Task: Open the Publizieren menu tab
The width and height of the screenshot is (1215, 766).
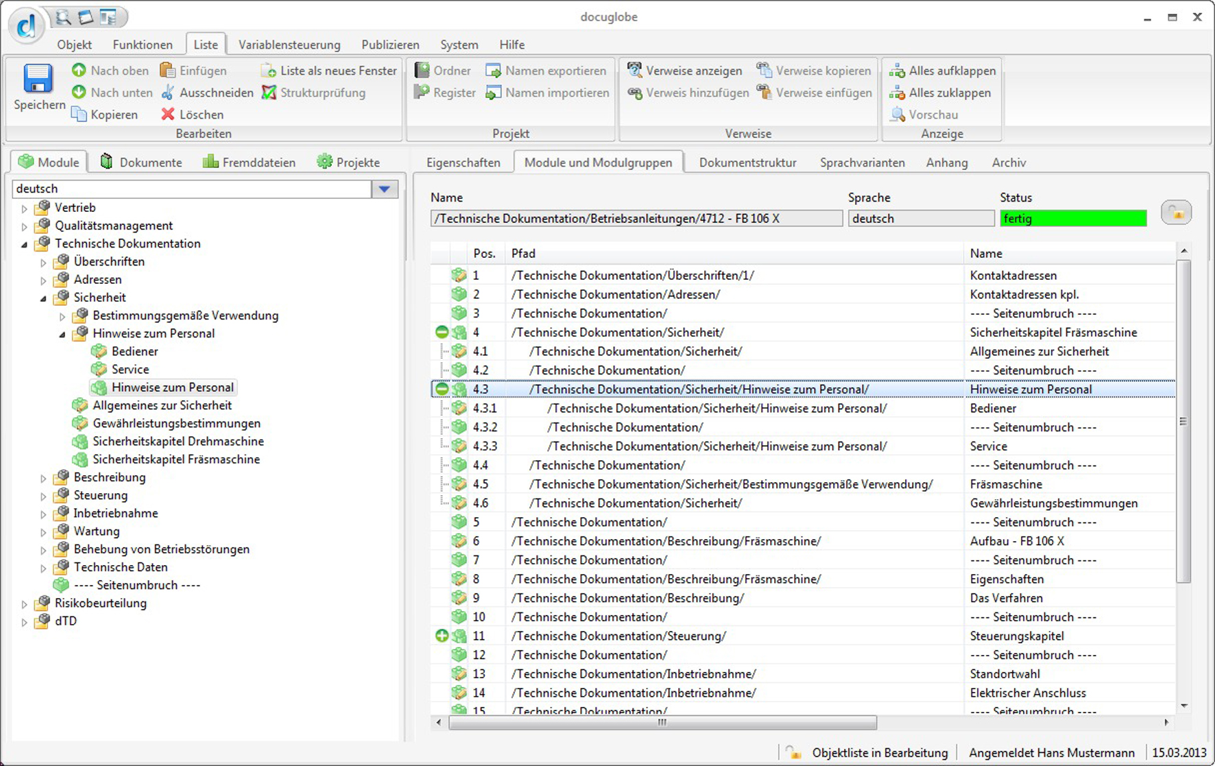Action: 390,45
